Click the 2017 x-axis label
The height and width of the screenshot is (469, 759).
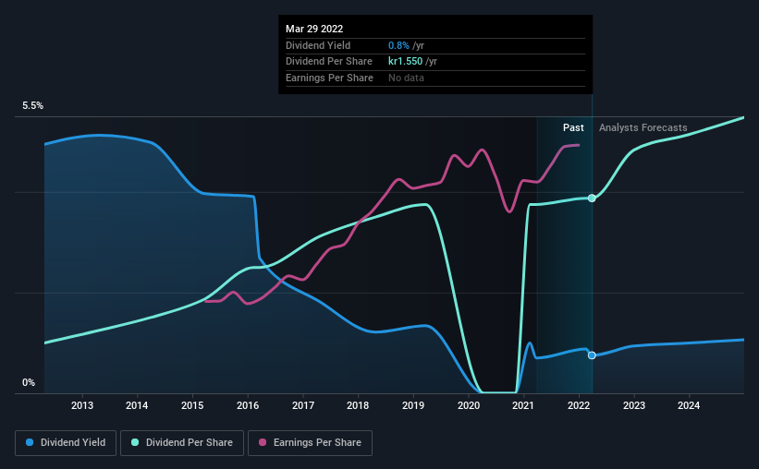[303, 405]
